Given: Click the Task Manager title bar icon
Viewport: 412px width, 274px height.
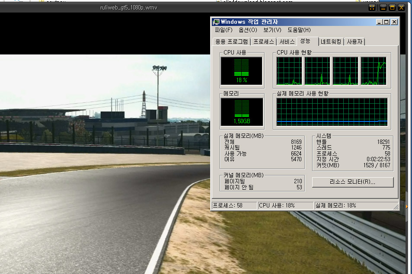Looking at the screenshot, I should (x=216, y=22).
